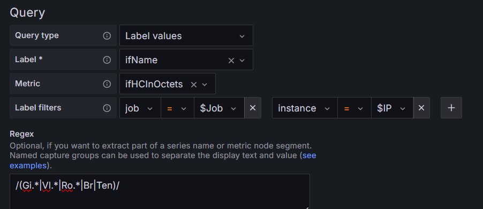Open the job label key dropdown
483x209 pixels.
pyautogui.click(x=140, y=108)
